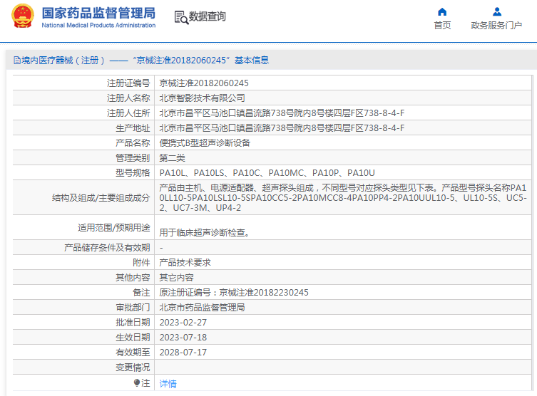
Task: Select 用于临床超声诊断检查。 text
Action: click(205, 232)
